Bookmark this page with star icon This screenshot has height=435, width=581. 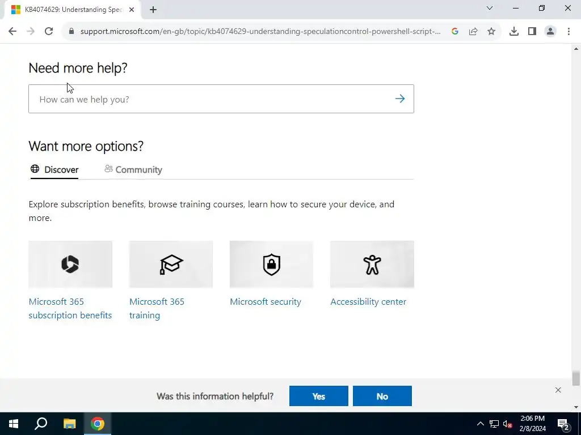491,32
